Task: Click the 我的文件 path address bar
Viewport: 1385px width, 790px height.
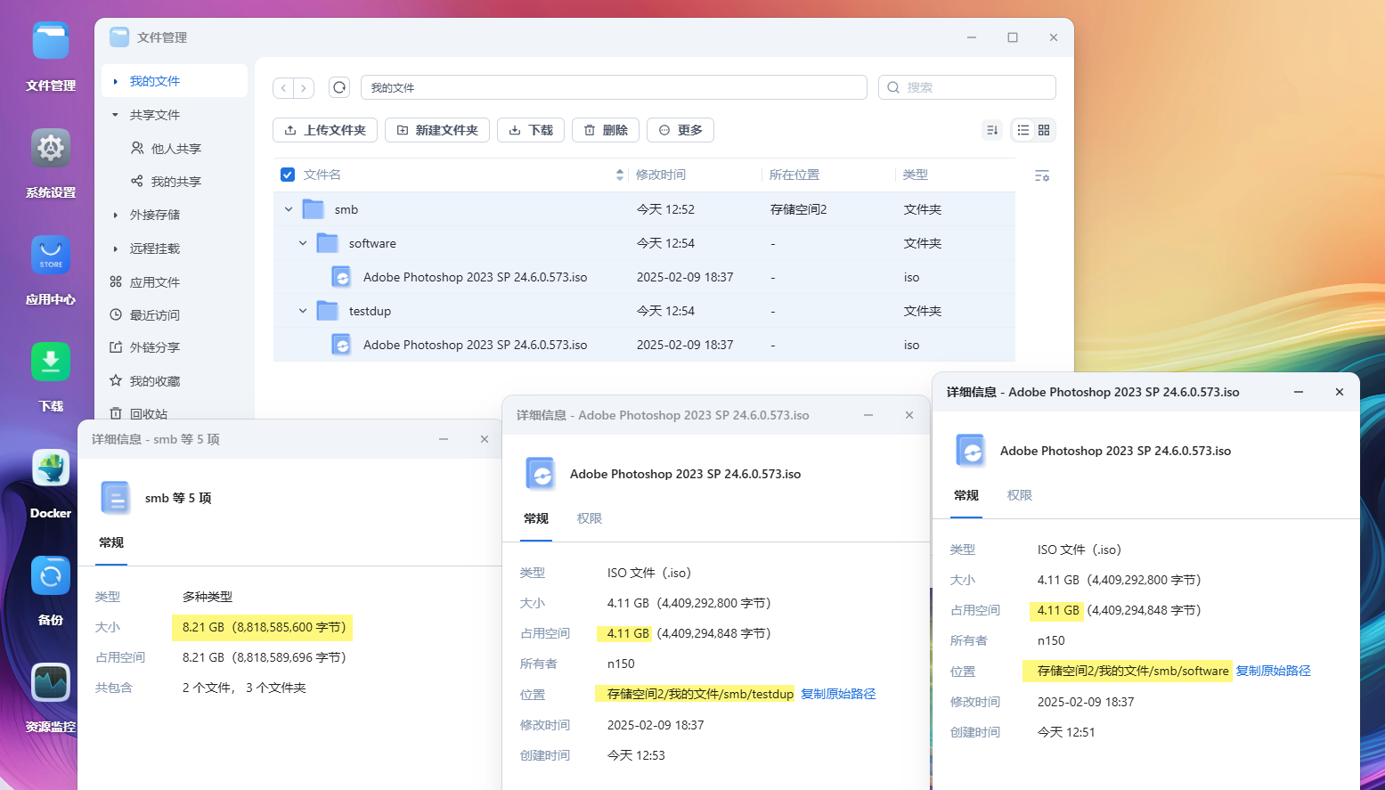Action: click(x=614, y=87)
